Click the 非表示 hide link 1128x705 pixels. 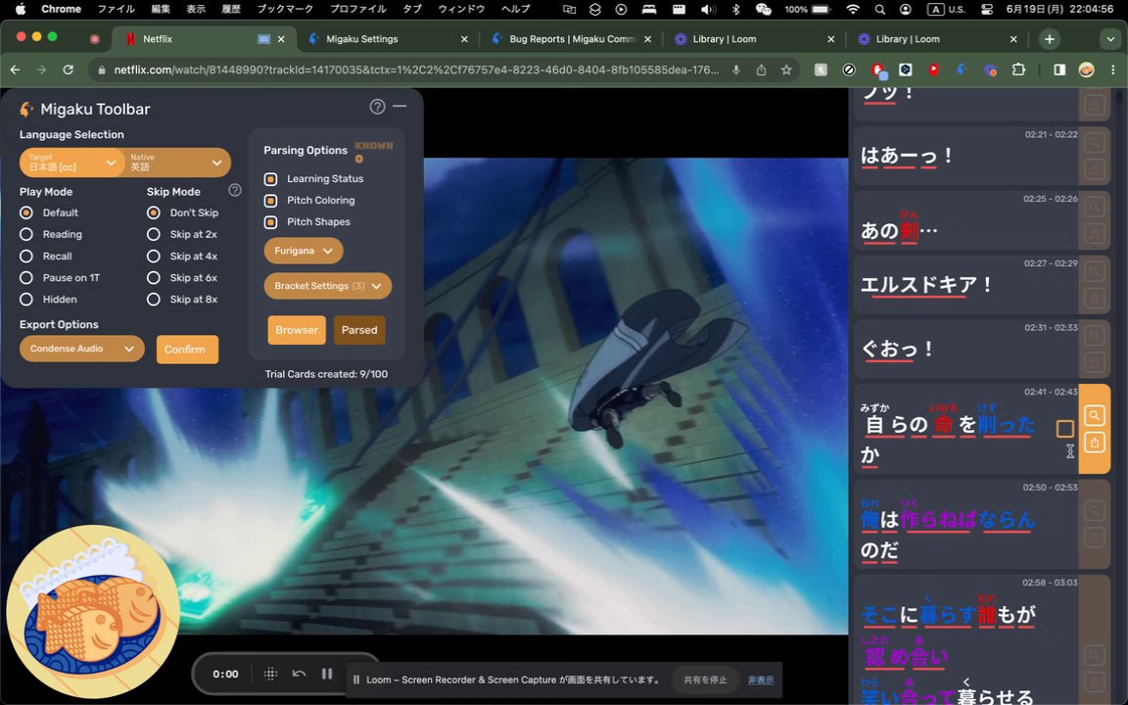click(x=761, y=680)
